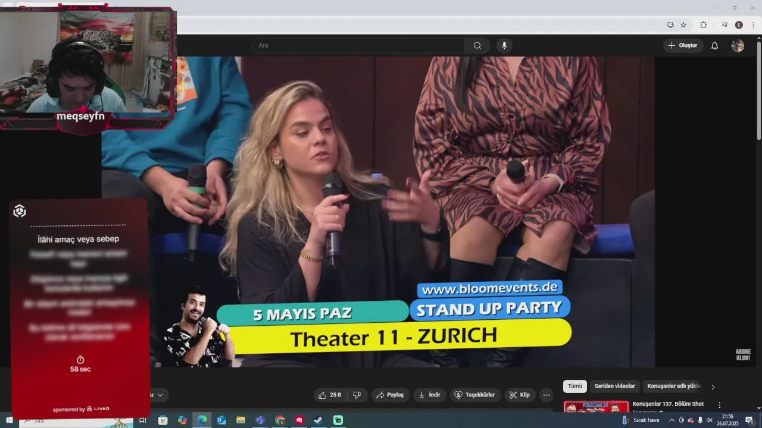This screenshot has width=762, height=428.
Task: Open the Sıcak hava weather widget
Action: 642,420
